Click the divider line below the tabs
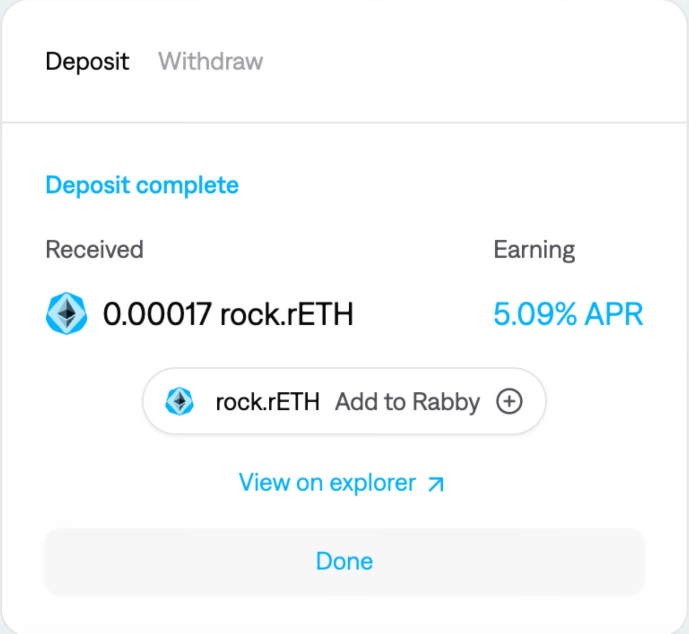The height and width of the screenshot is (634, 689). tap(344, 122)
